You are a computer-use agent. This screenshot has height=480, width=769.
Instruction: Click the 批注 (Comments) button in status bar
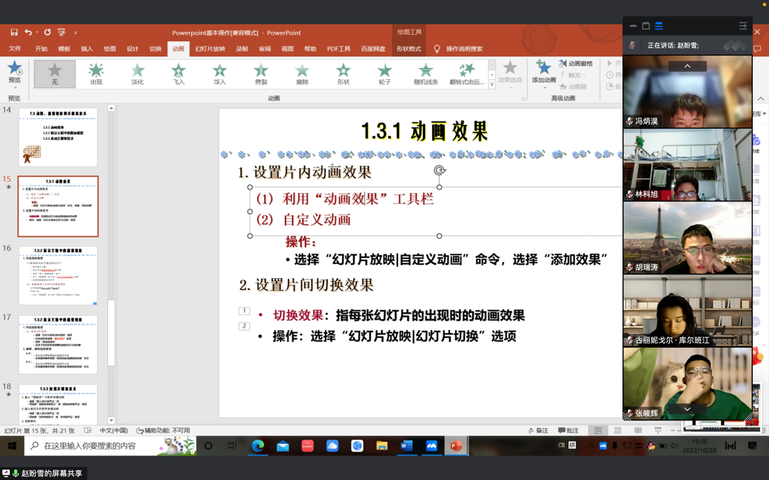click(568, 430)
